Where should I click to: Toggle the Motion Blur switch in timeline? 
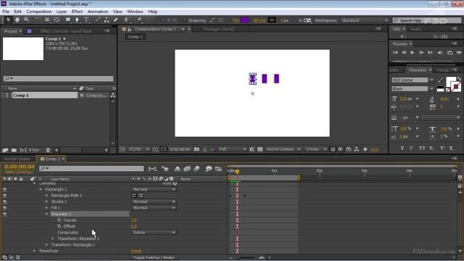196,169
